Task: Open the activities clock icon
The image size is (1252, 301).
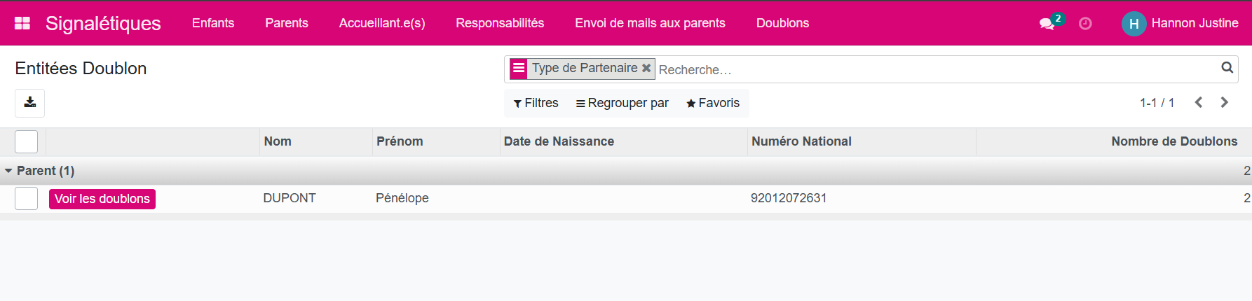Action: click(1085, 24)
